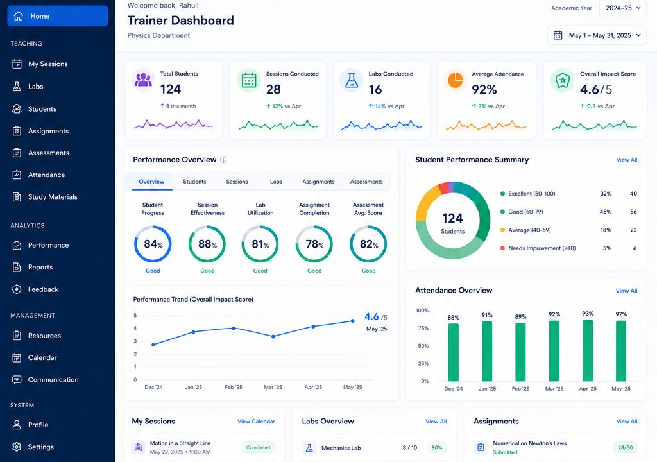Expand the May 1 – May 31, 2025 date picker
The image size is (657, 462).
[597, 35]
